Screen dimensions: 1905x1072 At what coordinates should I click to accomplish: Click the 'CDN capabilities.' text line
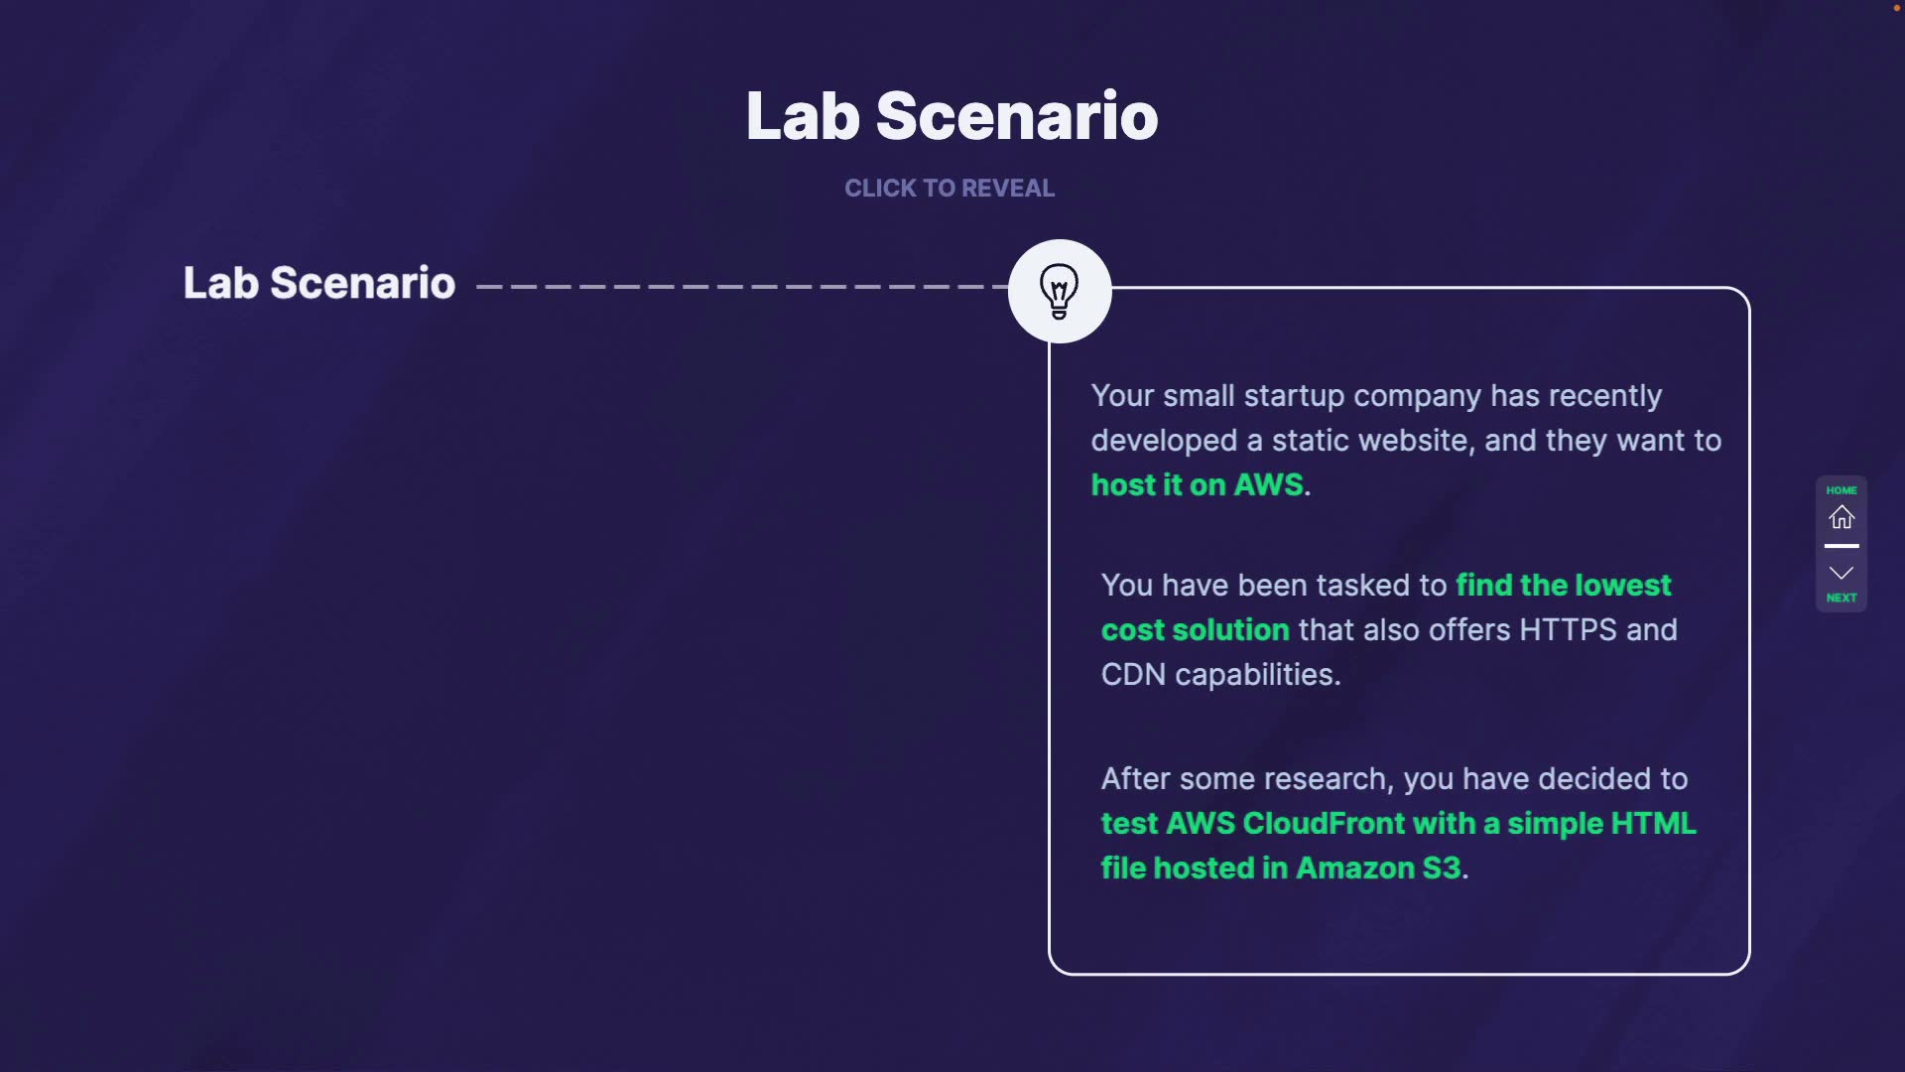[1220, 675]
